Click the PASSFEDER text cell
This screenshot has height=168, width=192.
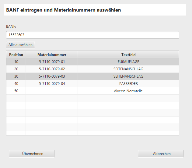[x=128, y=84]
